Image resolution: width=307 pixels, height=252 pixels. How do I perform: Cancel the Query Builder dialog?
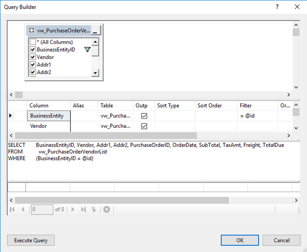pos(281,240)
